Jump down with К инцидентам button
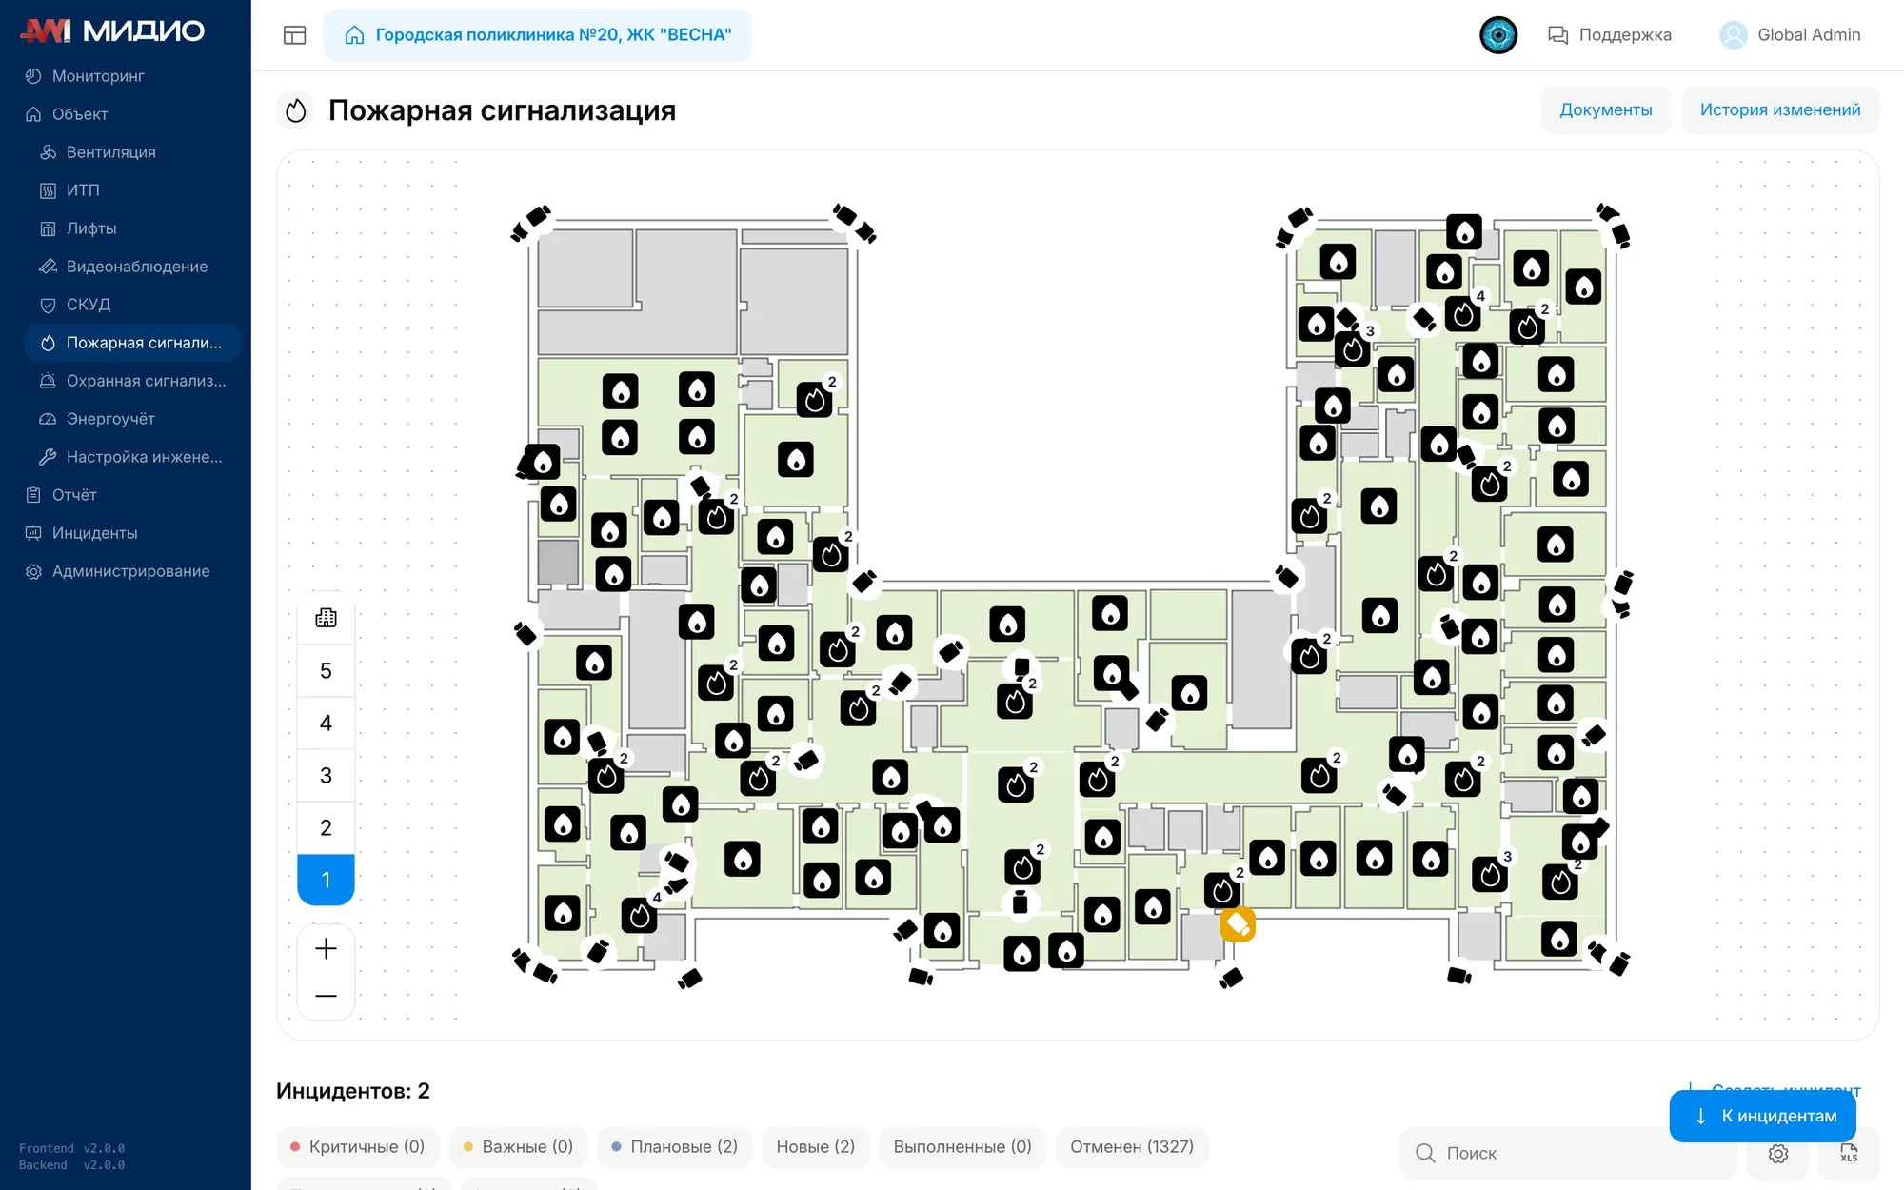Viewport: 1904px width, 1190px height. pyautogui.click(x=1763, y=1116)
